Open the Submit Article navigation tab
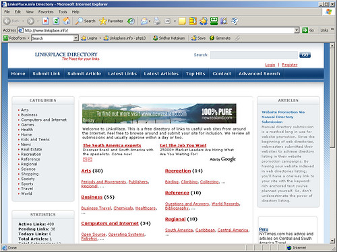Image resolution: width=337 pixels, height=252 pixels. 84,74
